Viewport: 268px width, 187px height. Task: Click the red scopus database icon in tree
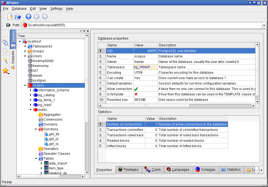tap(30, 85)
